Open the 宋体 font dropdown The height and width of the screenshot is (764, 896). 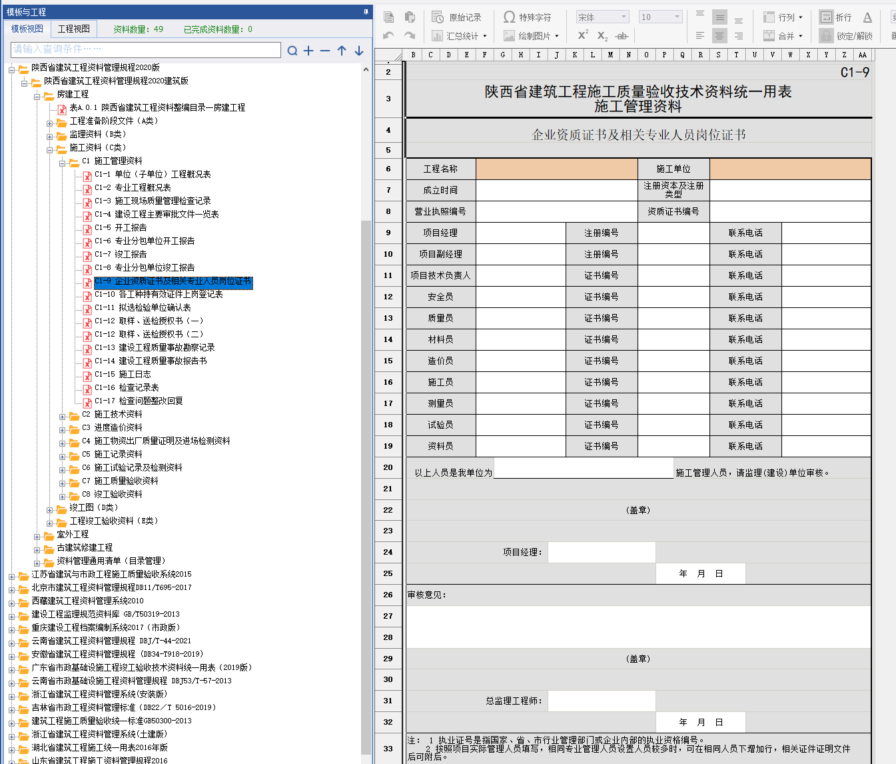click(x=602, y=17)
